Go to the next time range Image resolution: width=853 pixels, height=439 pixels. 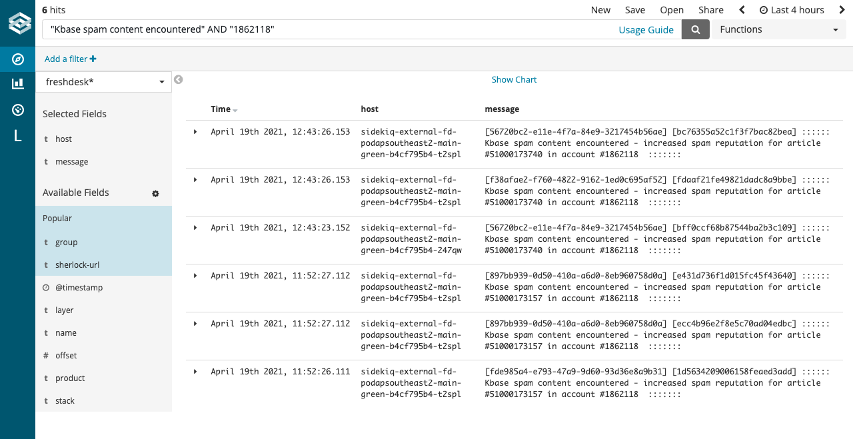click(842, 10)
